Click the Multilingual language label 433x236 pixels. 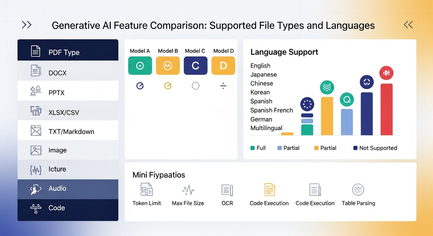tap(266, 128)
